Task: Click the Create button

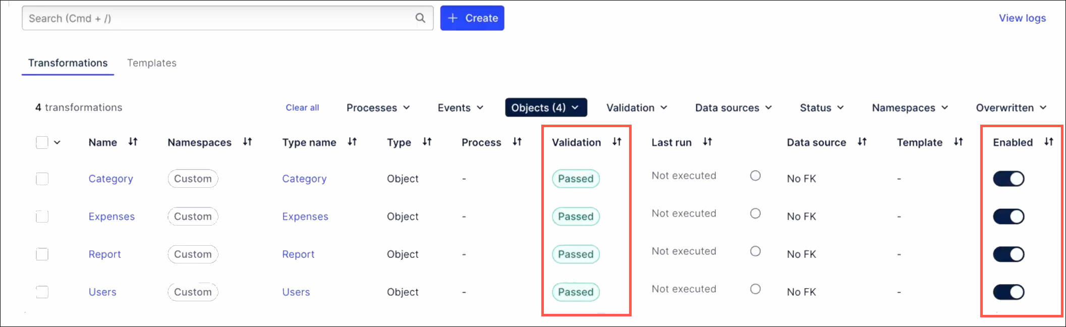Action: pos(472,18)
